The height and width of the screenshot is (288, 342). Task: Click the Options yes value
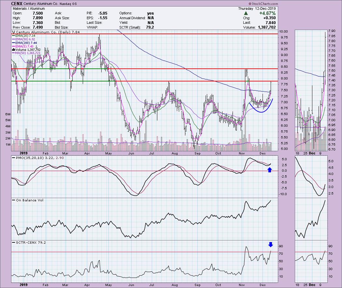pyautogui.click(x=150, y=13)
